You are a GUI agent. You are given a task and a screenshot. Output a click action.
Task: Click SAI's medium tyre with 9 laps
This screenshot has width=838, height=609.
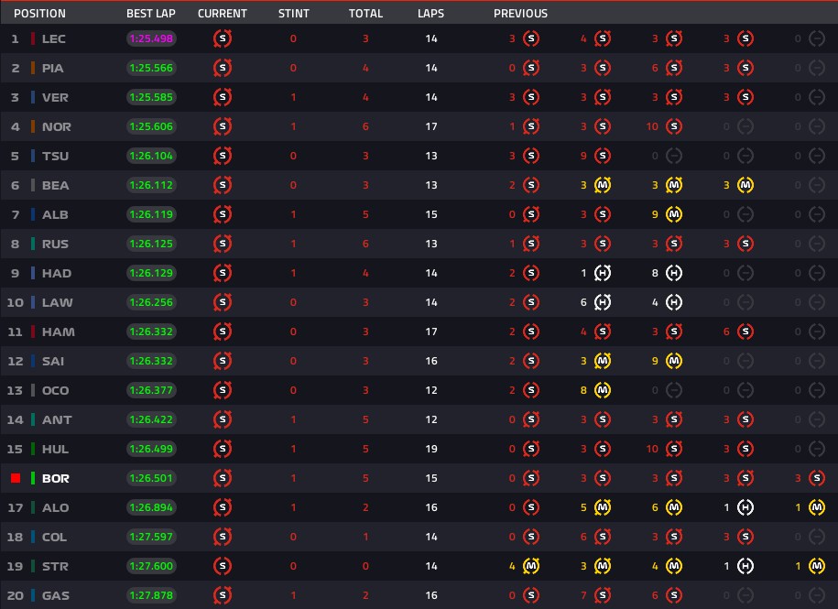[674, 361]
